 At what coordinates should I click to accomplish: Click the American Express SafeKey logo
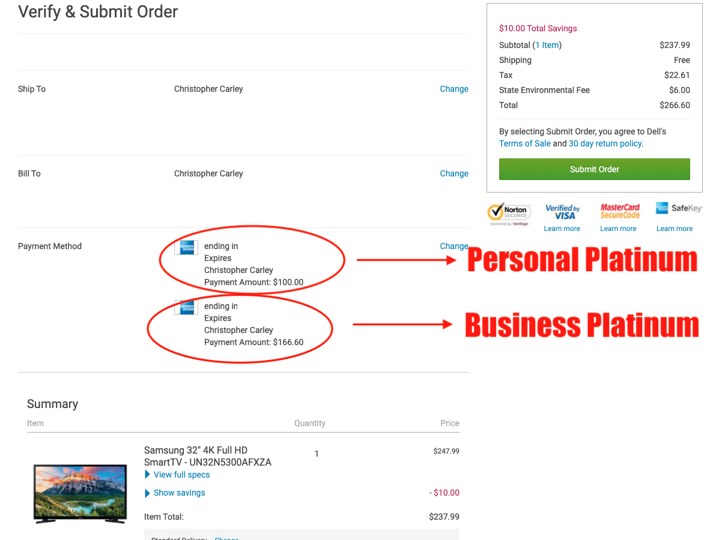pyautogui.click(x=678, y=209)
